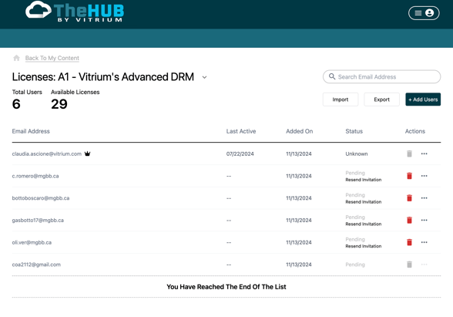This screenshot has height=317, width=453.
Task: Select email claudia.ascione@vitrium.com
Action: [x=47, y=154]
